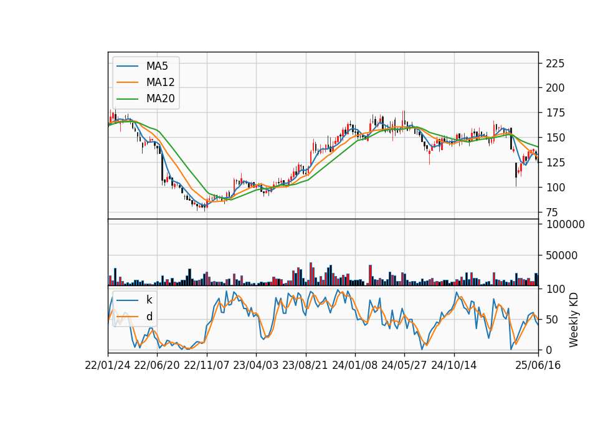
Task: Click the 25/06/16 date label
Action: click(x=538, y=365)
